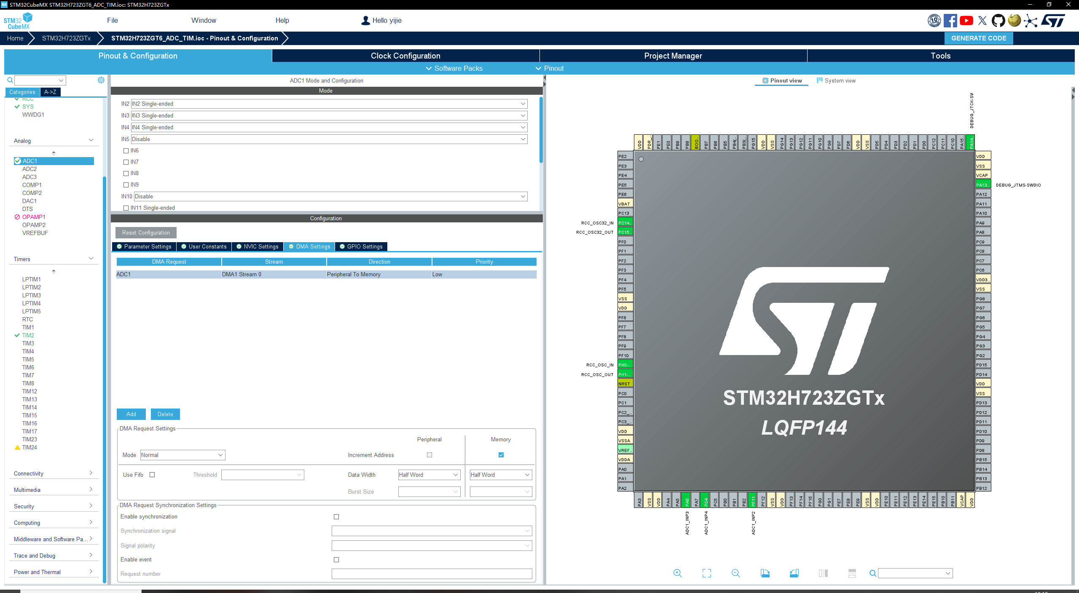Open the IN10 Disable dropdown
Screen dimensions: 1079x593
pyautogui.click(x=331, y=196)
